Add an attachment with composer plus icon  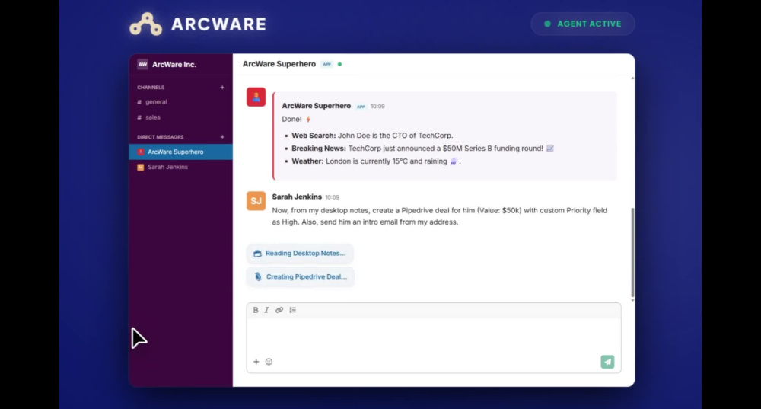tap(256, 362)
